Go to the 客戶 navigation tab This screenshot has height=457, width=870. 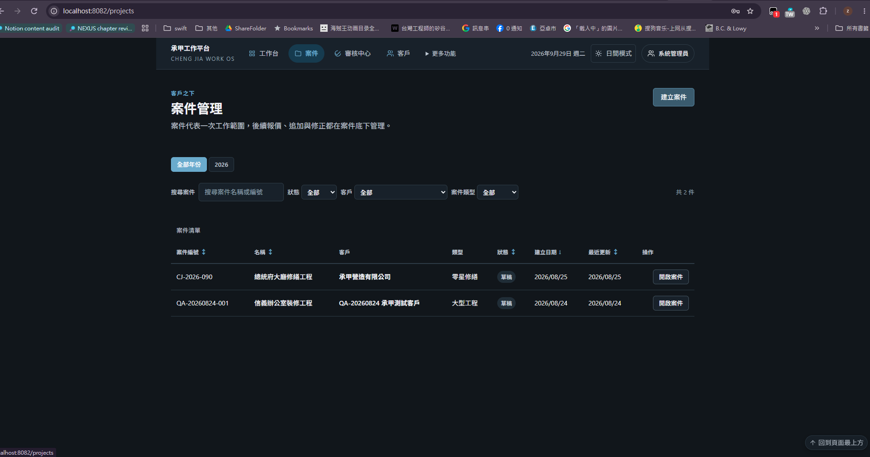pos(399,53)
